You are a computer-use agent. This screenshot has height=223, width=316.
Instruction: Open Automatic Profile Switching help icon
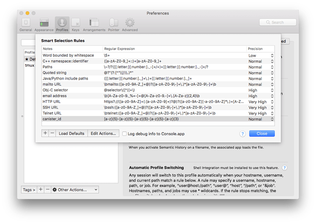(284, 168)
